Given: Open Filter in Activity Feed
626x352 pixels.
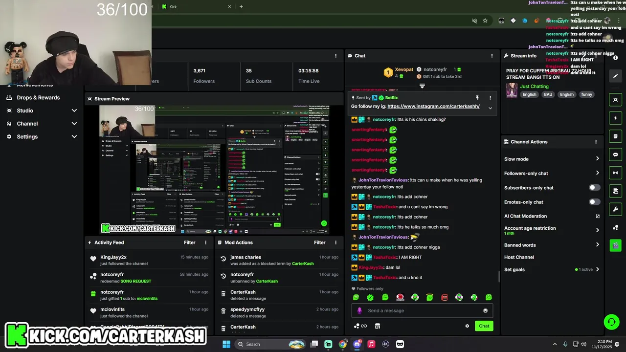Looking at the screenshot, I should [189, 242].
